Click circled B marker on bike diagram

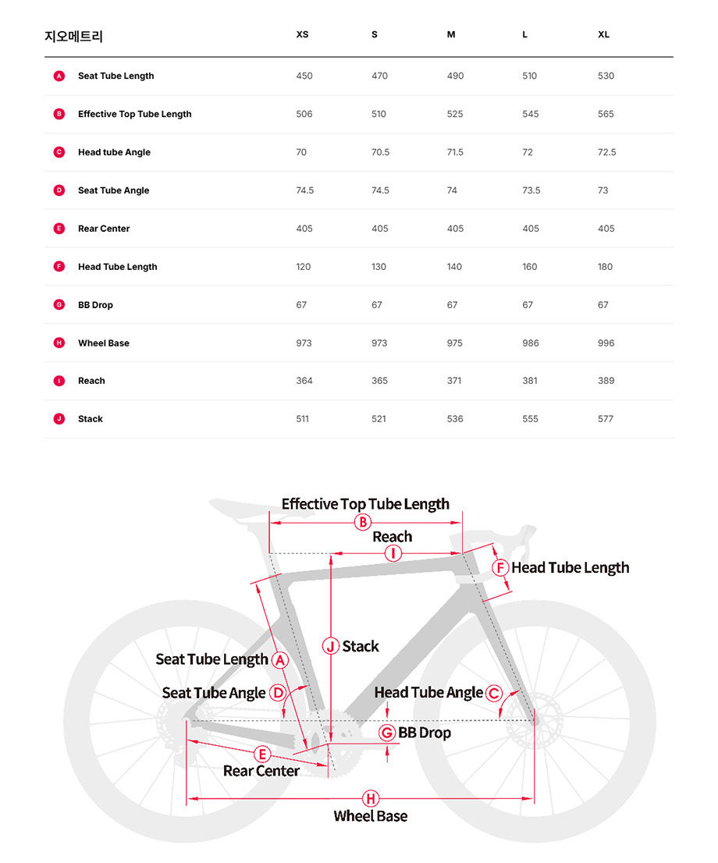point(362,523)
